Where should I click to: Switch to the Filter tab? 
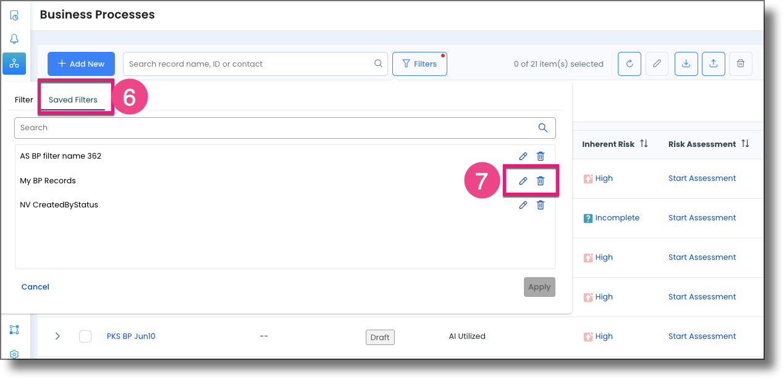pyautogui.click(x=24, y=100)
